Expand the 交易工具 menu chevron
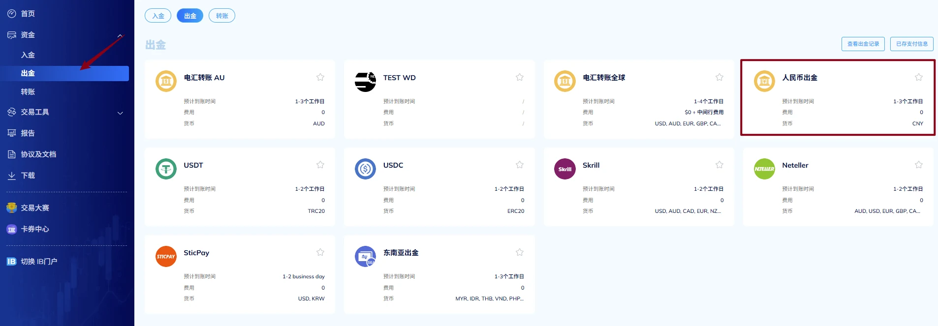The image size is (938, 326). [120, 113]
